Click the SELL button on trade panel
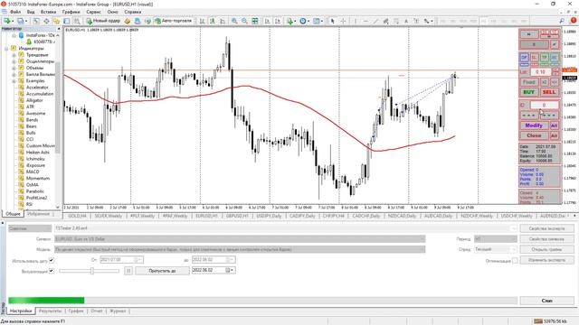 549,92
